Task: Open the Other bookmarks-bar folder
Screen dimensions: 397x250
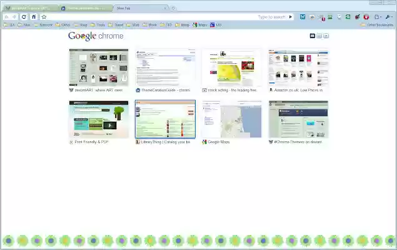Action: click(63, 25)
